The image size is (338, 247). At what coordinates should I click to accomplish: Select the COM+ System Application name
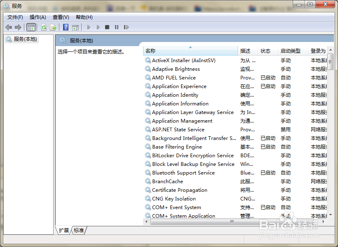point(183,216)
